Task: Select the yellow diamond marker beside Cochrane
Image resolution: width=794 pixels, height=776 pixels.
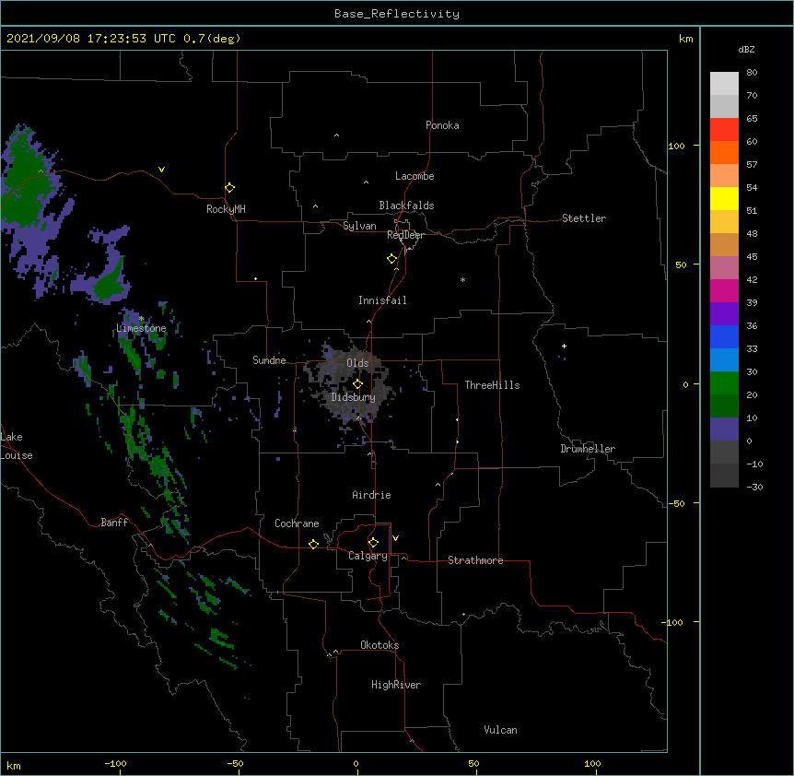Action: tap(313, 544)
